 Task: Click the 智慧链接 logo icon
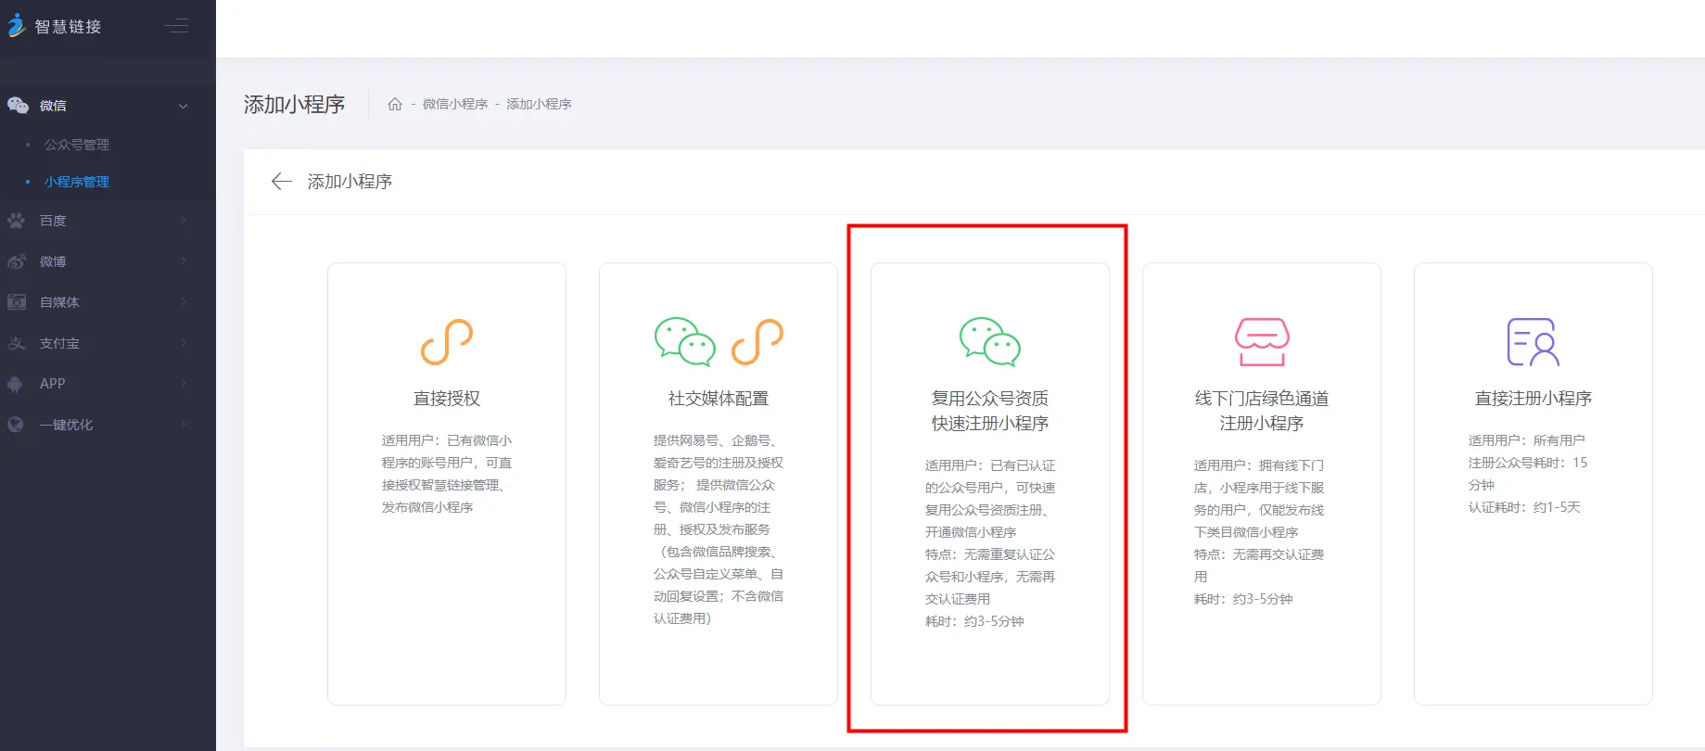(16, 25)
